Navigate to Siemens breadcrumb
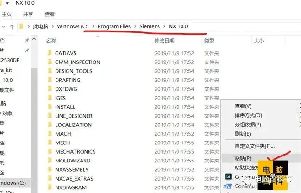The height and width of the screenshot is (193, 301). click(x=150, y=26)
